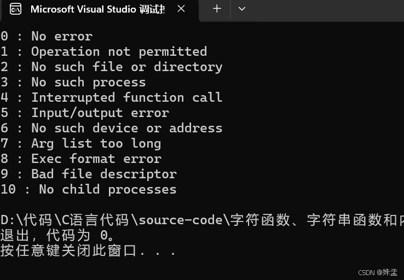Click the "No child processes" output line
The height and width of the screenshot is (280, 404).
pyautogui.click(x=88, y=190)
